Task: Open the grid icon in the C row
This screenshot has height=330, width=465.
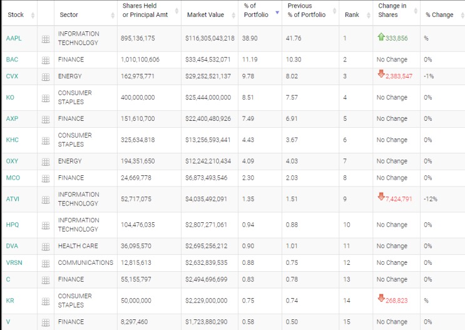Action: pos(46,280)
